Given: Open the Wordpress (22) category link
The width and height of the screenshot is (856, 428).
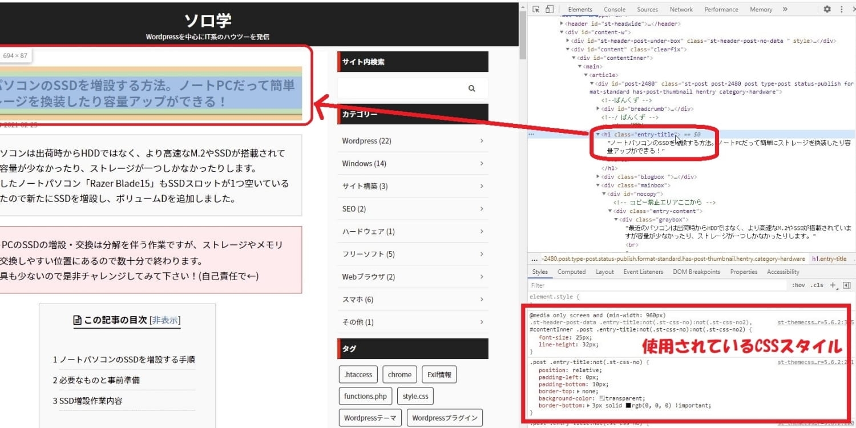Looking at the screenshot, I should pos(366,141).
